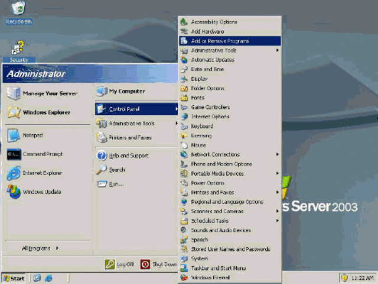This screenshot has width=378, height=284.
Task: Open Sounds and Audio Devices
Action: 230,230
